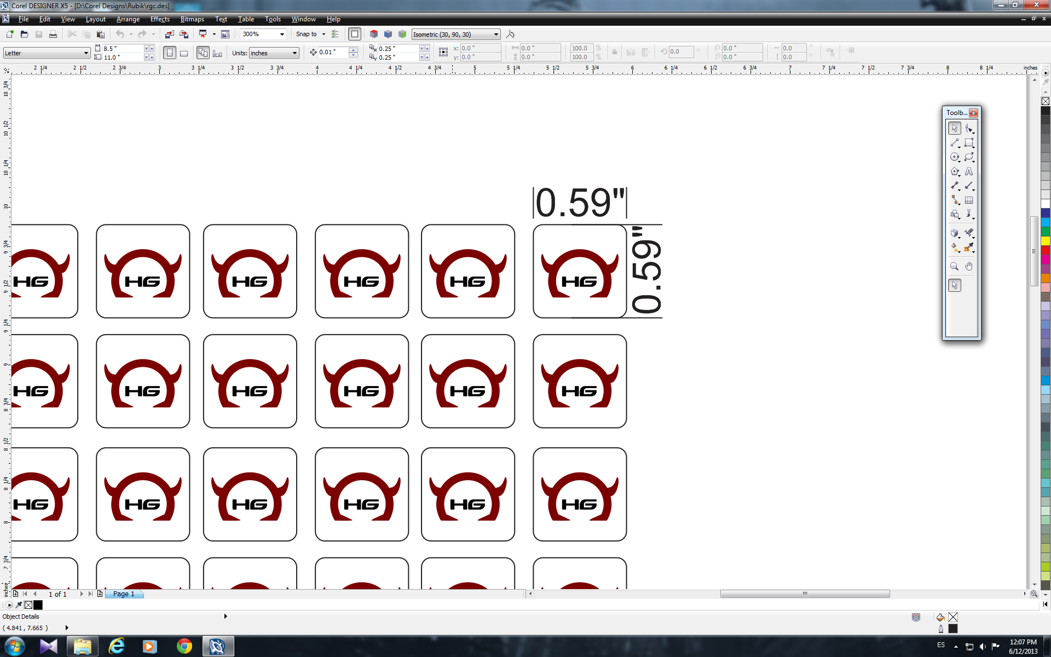Click the Open folder toolbar icon

24,34
